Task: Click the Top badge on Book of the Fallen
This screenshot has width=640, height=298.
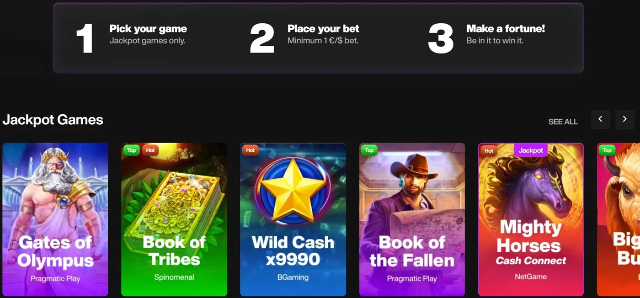Action: point(369,150)
